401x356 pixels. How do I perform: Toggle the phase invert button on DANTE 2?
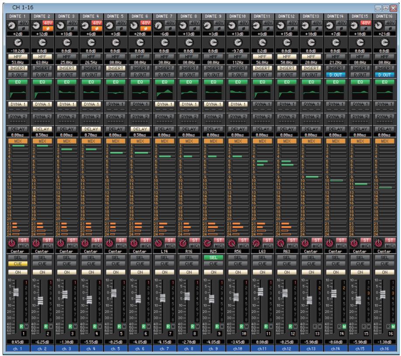pyautogui.click(x=48, y=29)
